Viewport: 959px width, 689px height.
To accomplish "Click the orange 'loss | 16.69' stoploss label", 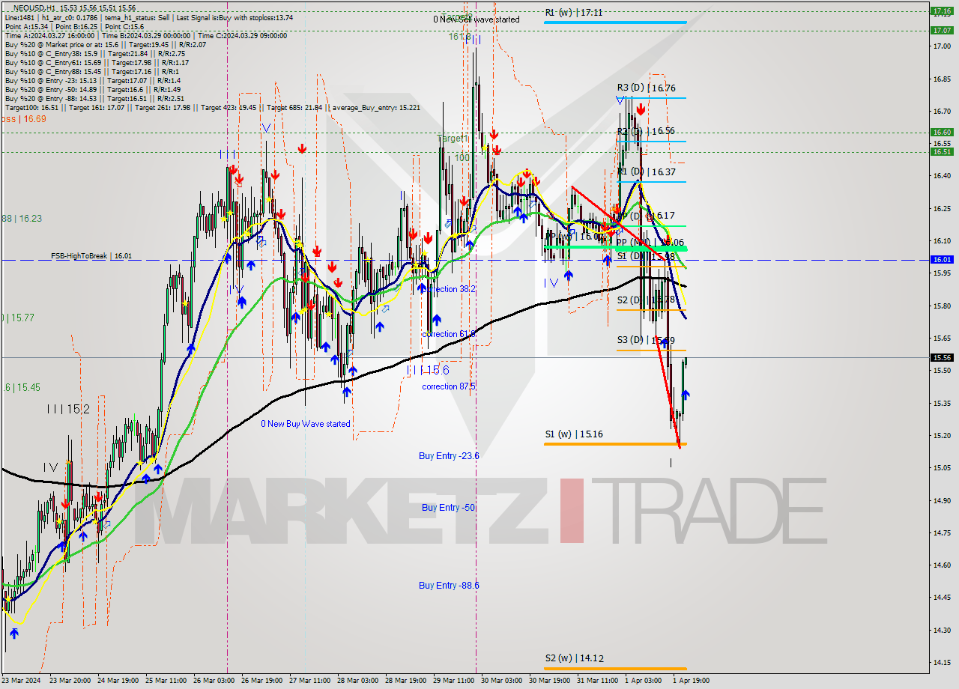I will [23, 118].
